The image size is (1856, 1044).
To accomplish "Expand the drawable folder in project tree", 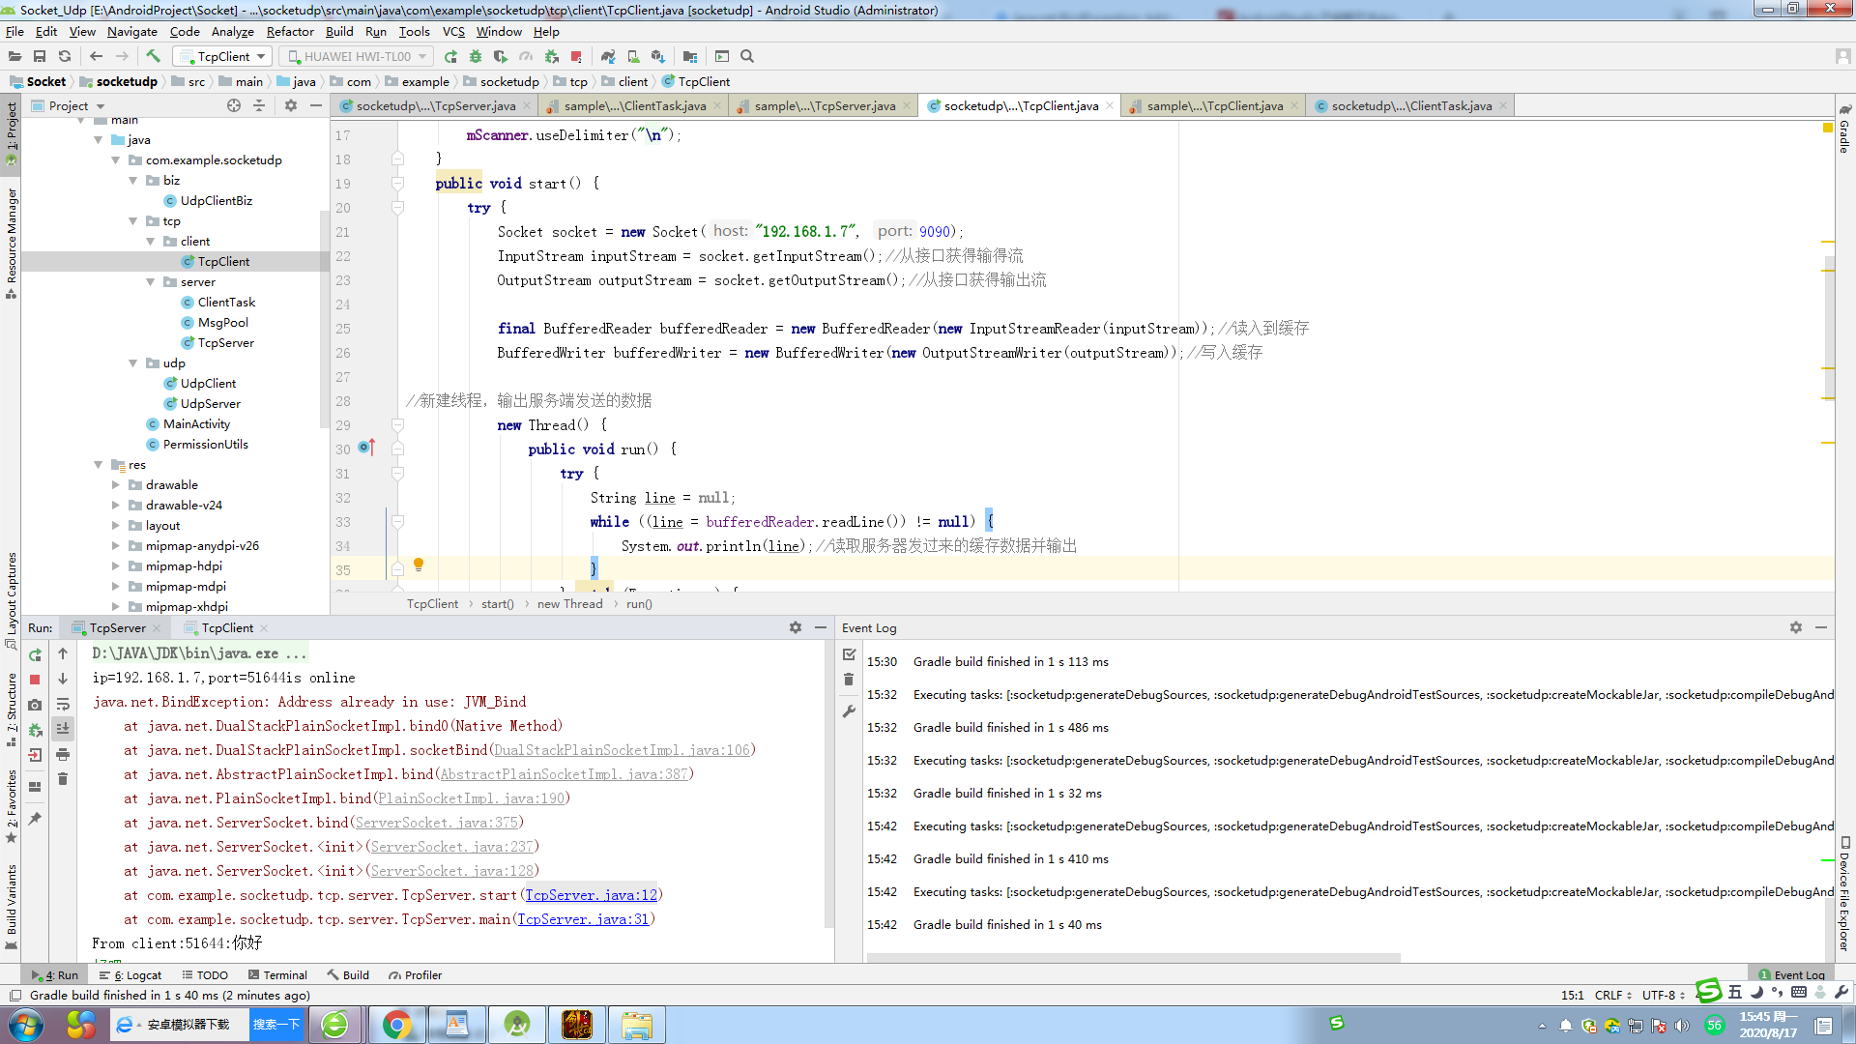I will click(116, 485).
